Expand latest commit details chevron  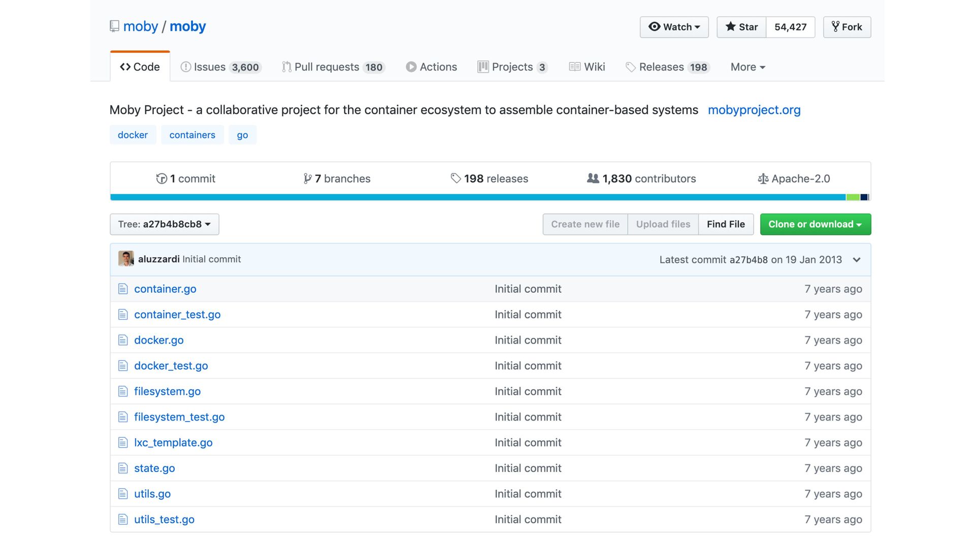(x=857, y=260)
